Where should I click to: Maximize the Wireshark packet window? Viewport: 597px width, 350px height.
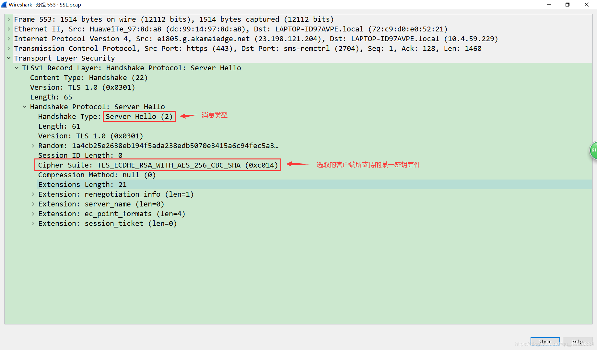tap(568, 5)
